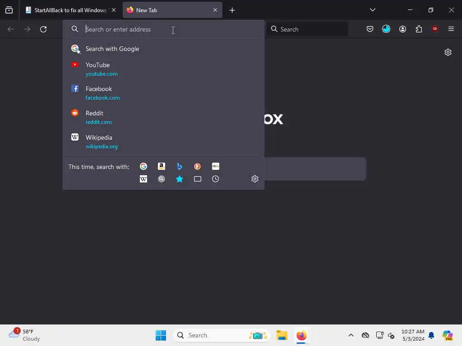462x346 pixels.
Task: Open Firefox account icon
Action: pyautogui.click(x=402, y=29)
